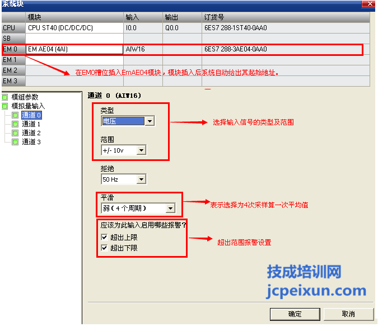Click the green icon beside 模组参数
The height and width of the screenshot is (327, 378).
pos(6,97)
